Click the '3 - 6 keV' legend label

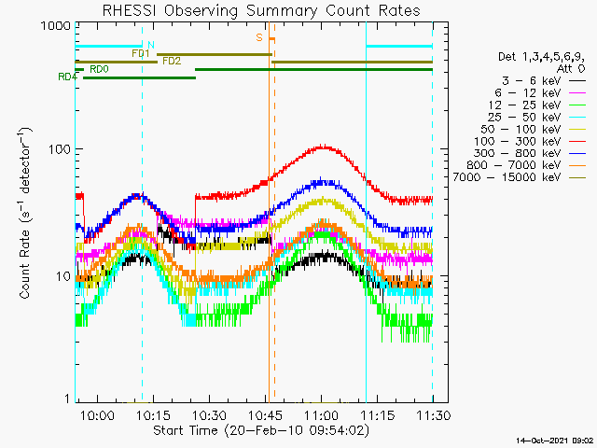(532, 81)
